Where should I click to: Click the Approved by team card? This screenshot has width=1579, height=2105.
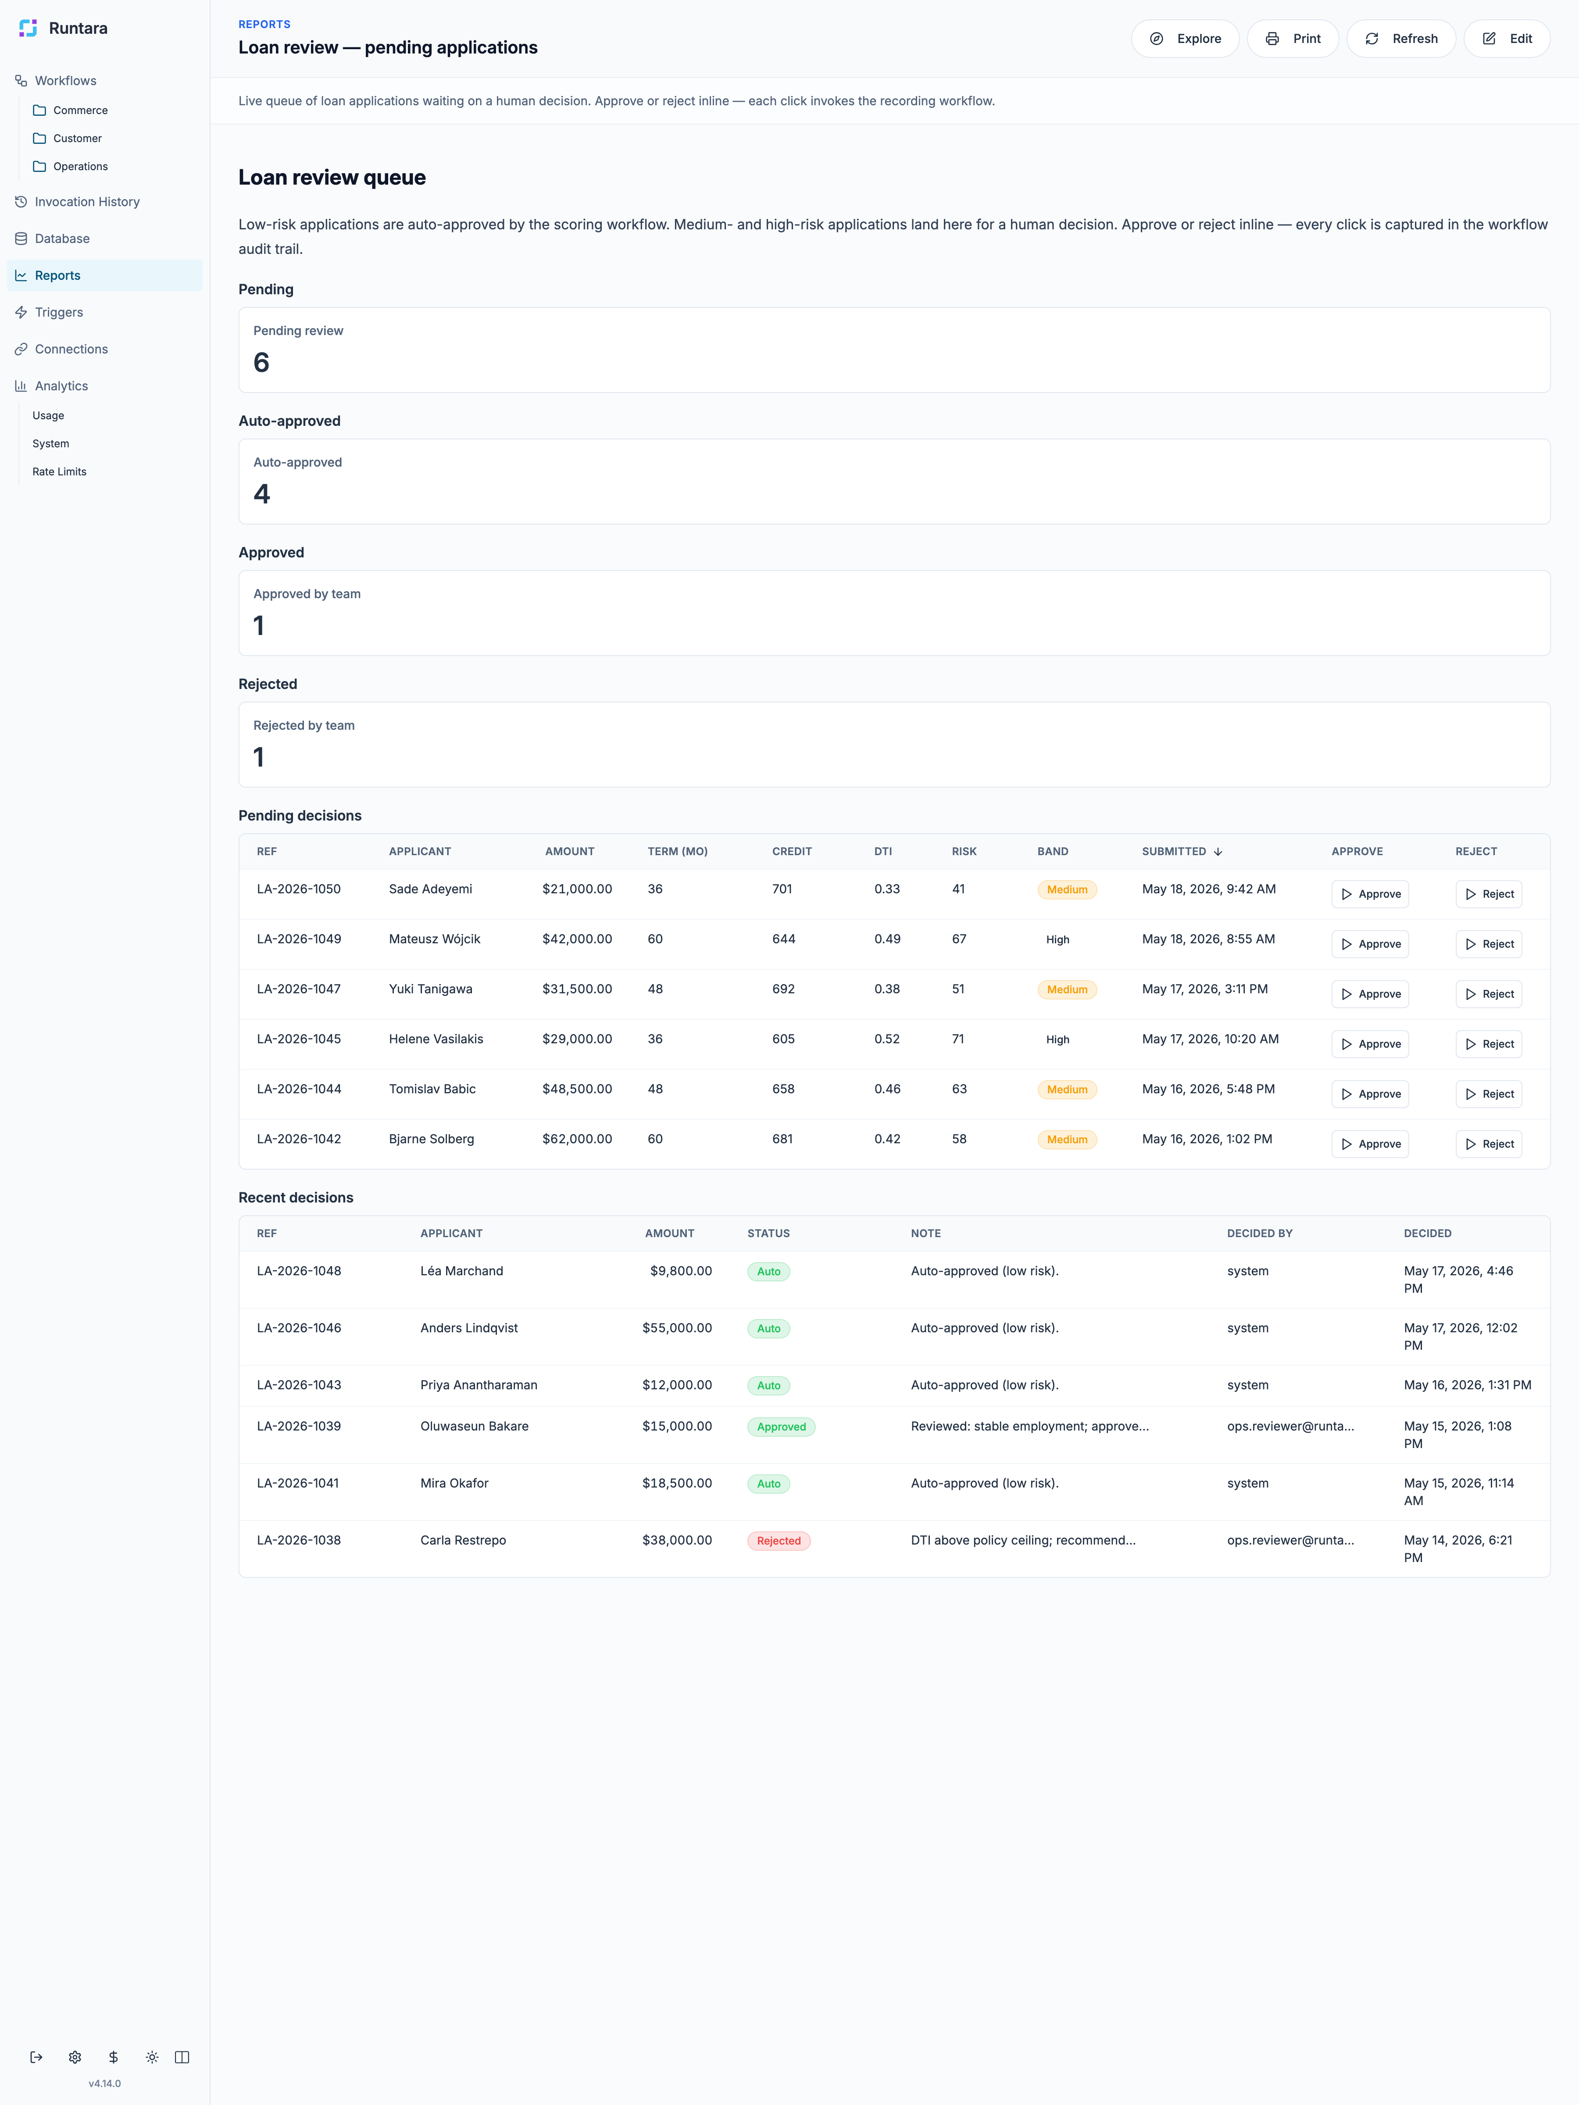click(x=894, y=613)
